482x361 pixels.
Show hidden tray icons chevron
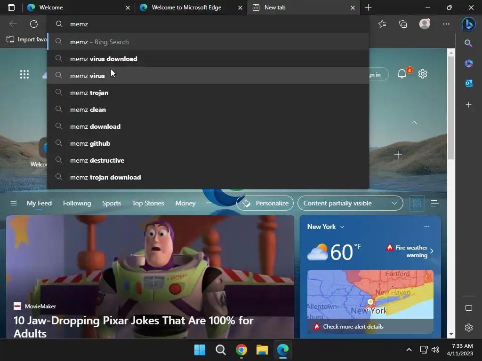(x=409, y=350)
